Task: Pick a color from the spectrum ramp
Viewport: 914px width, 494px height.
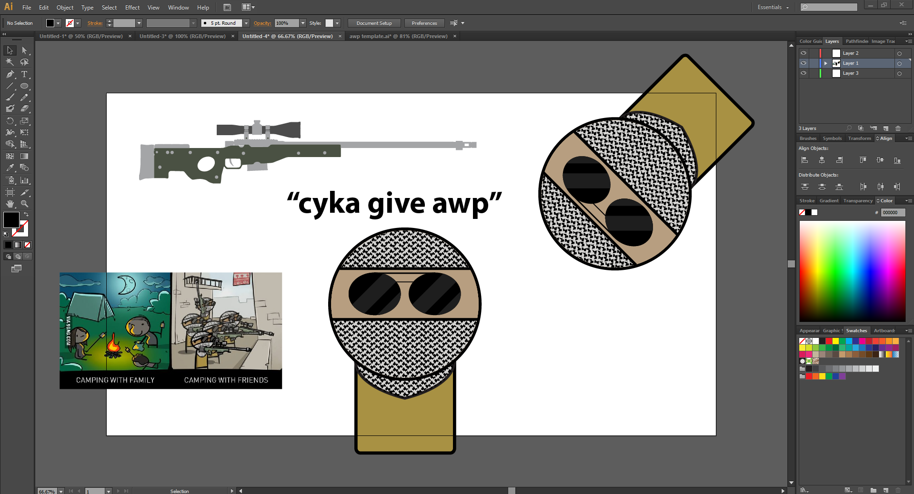Action: [x=852, y=271]
